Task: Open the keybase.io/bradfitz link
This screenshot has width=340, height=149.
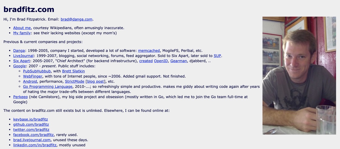Action: point(31,119)
